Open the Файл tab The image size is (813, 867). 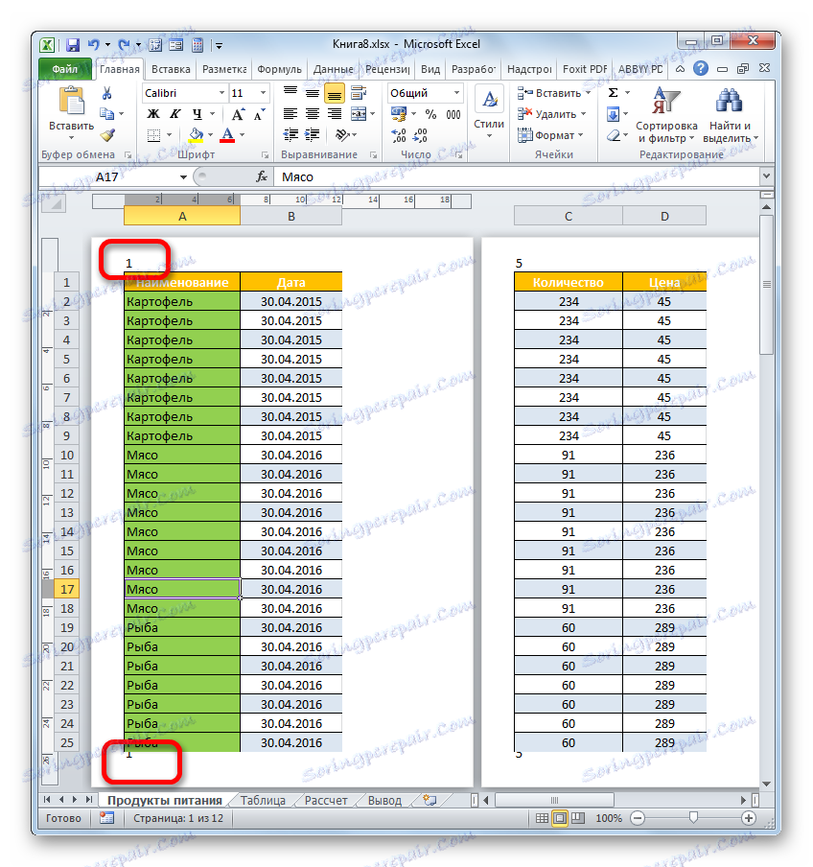65,69
